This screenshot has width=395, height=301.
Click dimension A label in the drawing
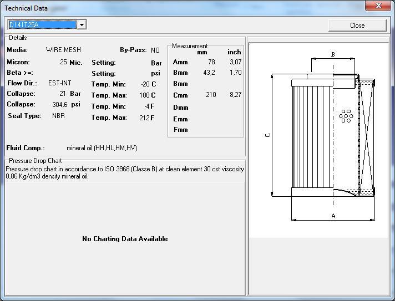[333, 216]
